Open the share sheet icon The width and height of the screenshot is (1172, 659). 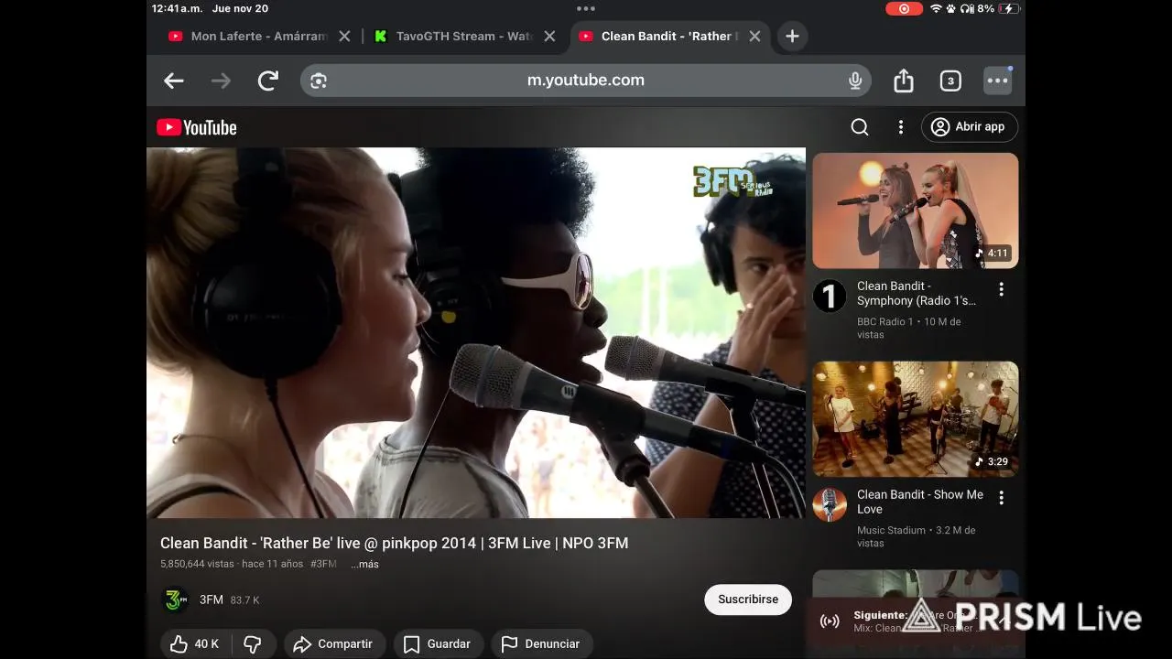click(x=904, y=81)
